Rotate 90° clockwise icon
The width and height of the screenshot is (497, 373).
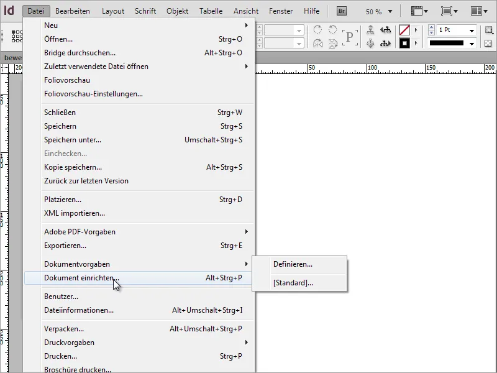click(x=317, y=30)
